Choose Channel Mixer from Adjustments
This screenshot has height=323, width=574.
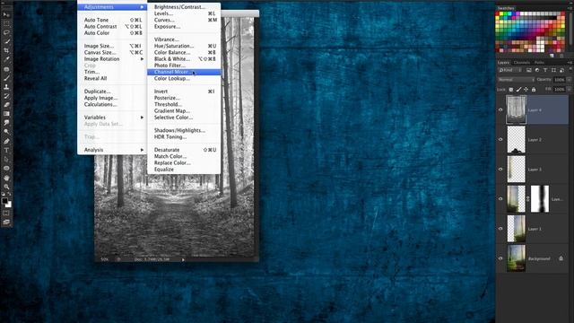[184, 72]
